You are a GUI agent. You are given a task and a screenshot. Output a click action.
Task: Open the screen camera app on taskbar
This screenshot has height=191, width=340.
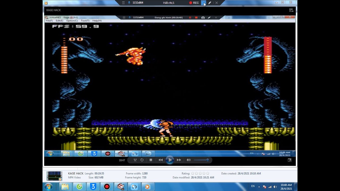click(x=134, y=187)
